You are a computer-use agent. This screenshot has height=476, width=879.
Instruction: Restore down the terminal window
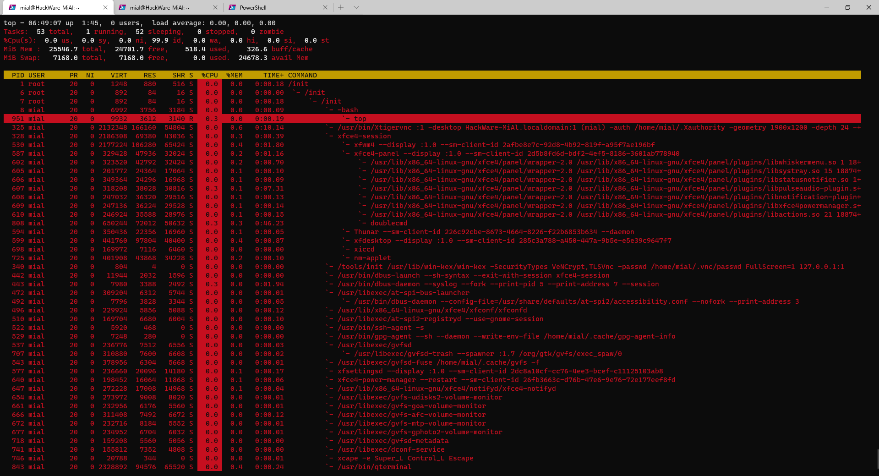click(x=848, y=7)
